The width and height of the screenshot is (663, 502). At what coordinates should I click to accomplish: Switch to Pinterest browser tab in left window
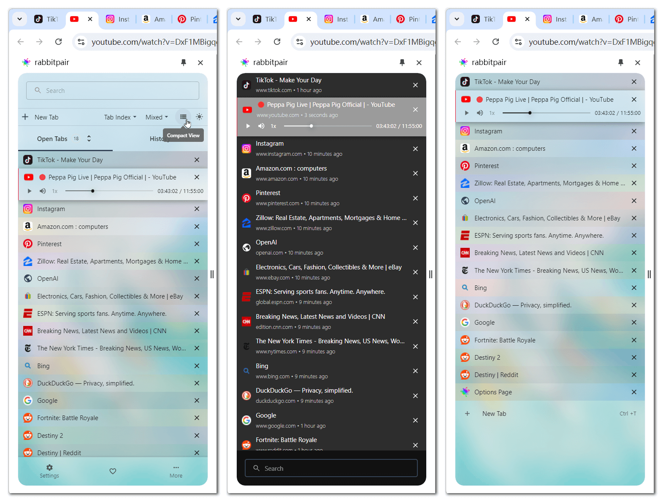click(189, 19)
